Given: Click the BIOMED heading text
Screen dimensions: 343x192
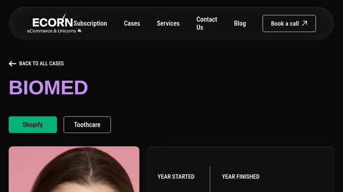Looking at the screenshot, I should tap(48, 87).
